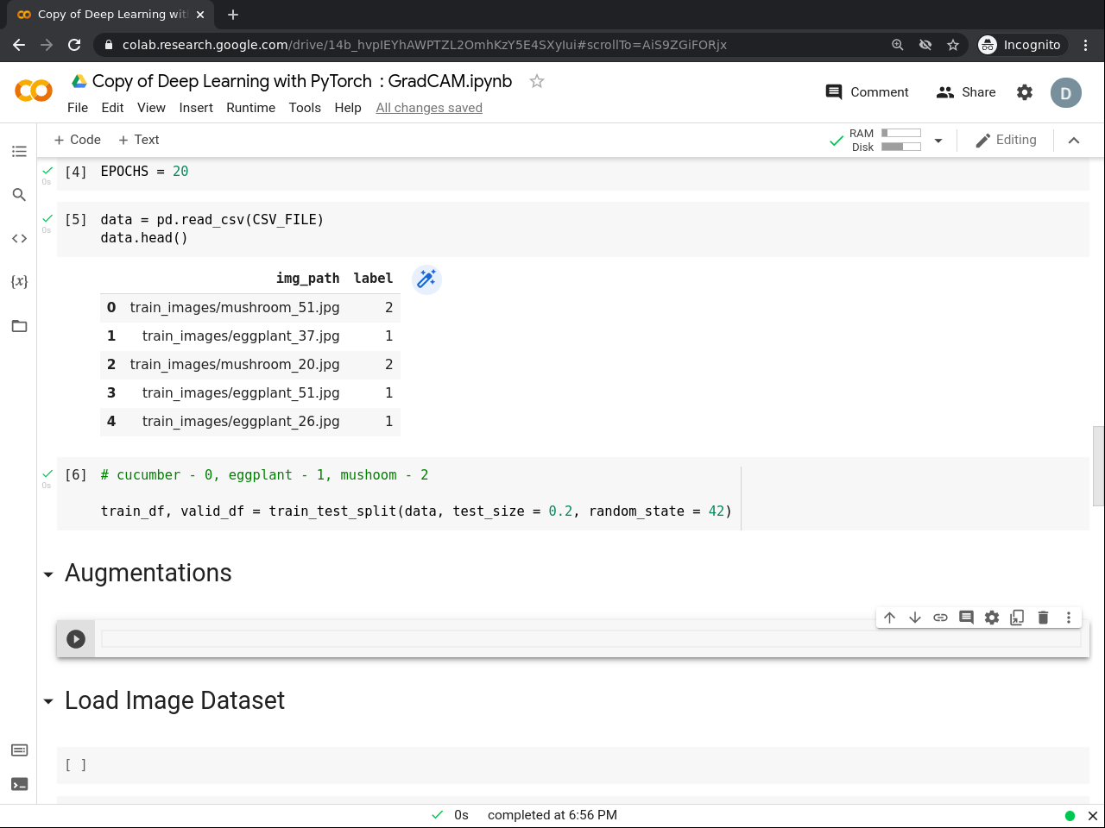Collapse the Augmentations section

[x=48, y=574]
